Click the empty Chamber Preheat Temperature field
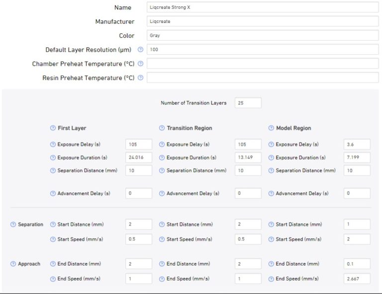 point(263,64)
